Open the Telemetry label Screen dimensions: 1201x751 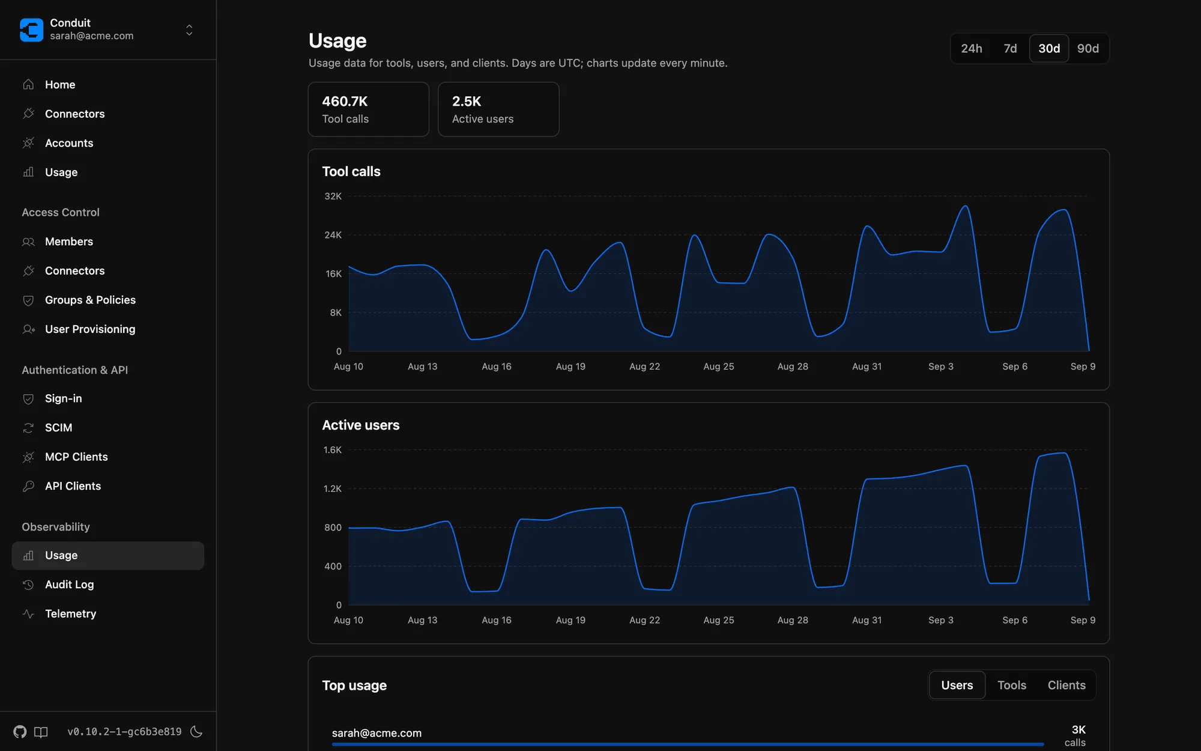(x=70, y=614)
